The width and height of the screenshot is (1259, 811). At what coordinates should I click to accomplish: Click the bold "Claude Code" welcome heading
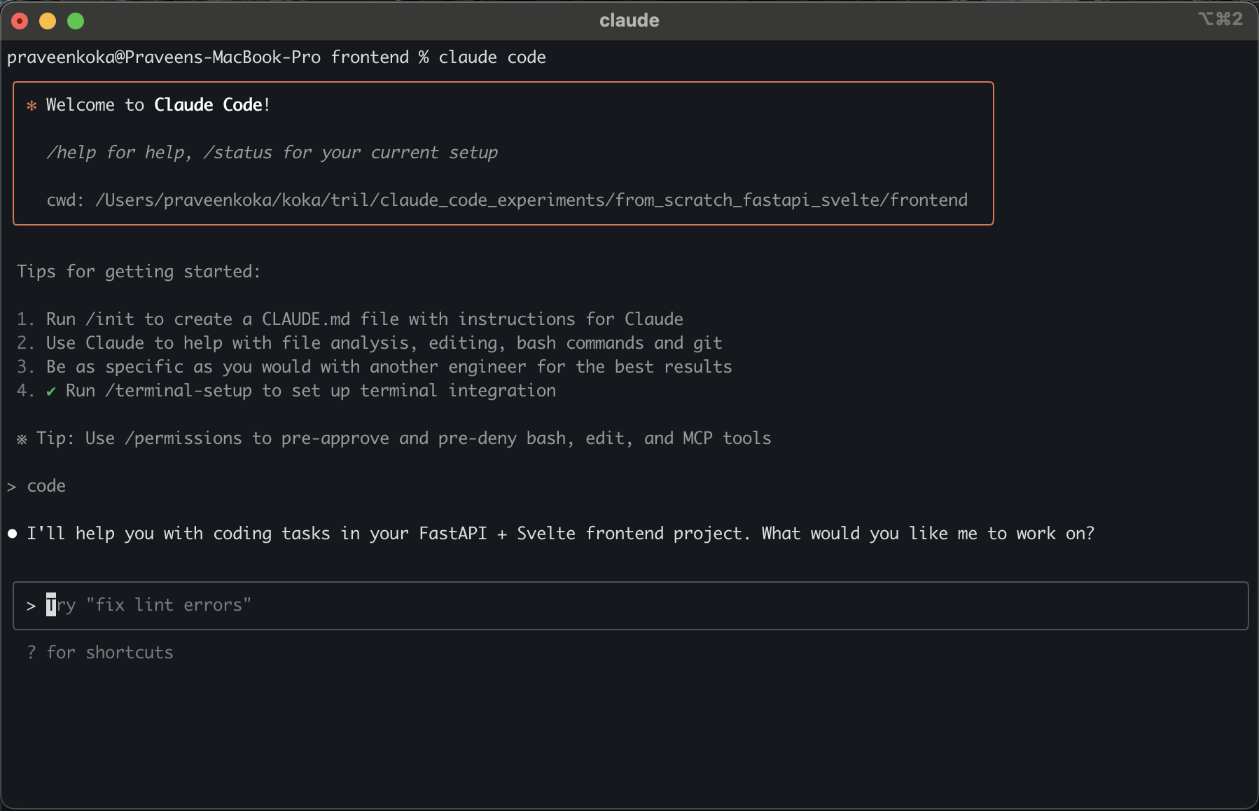pos(208,105)
